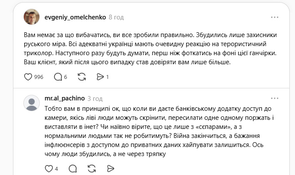Click the "3 год" reply timestamp

point(95,99)
